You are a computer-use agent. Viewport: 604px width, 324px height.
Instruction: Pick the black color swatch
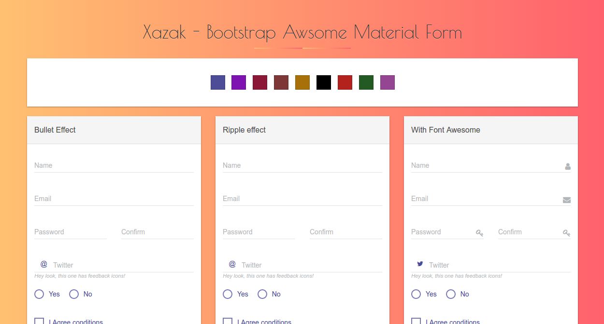[324, 82]
